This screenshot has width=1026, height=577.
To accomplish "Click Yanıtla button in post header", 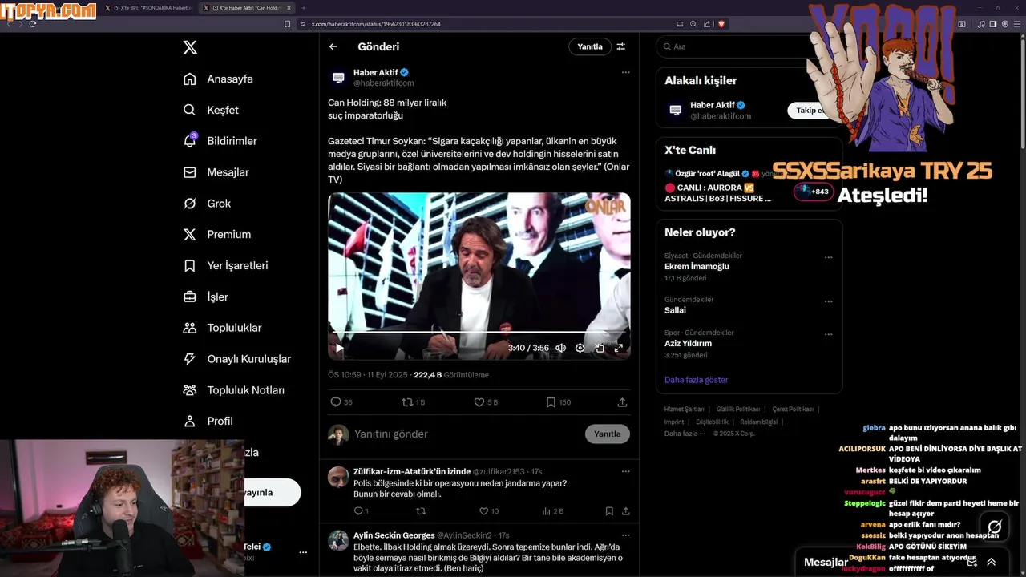I will pos(590,46).
